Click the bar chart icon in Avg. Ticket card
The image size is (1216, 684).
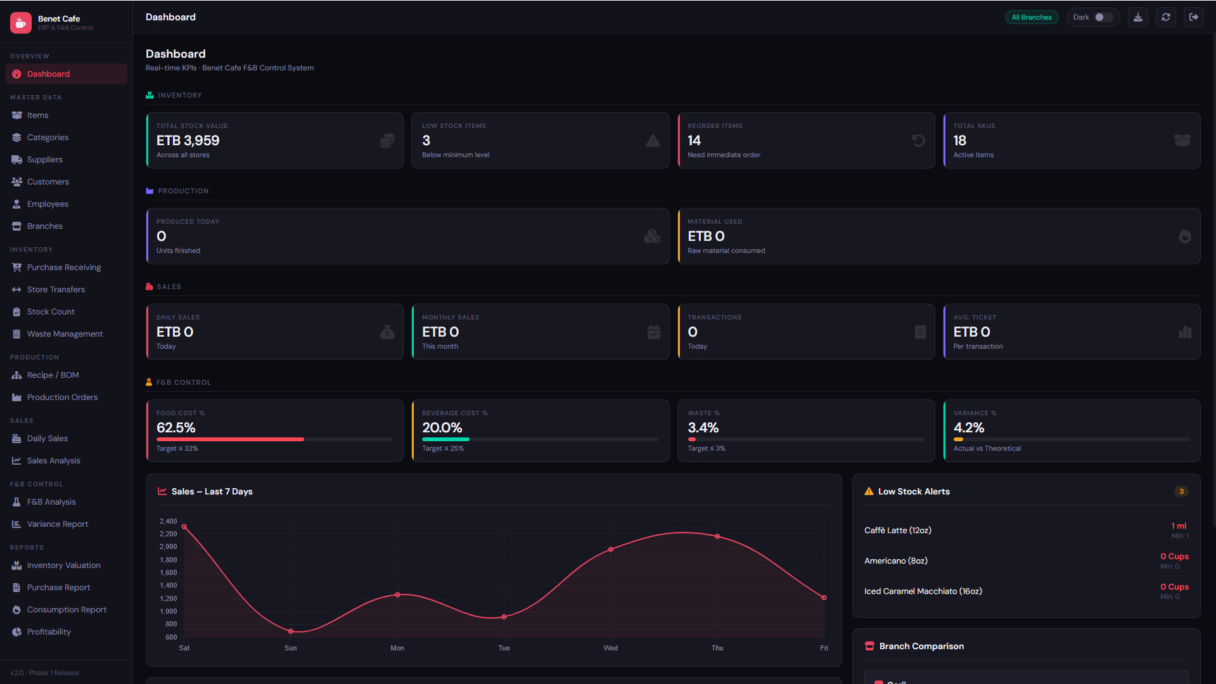point(1185,332)
